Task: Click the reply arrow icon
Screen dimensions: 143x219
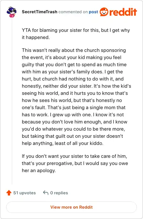Action: point(46,193)
